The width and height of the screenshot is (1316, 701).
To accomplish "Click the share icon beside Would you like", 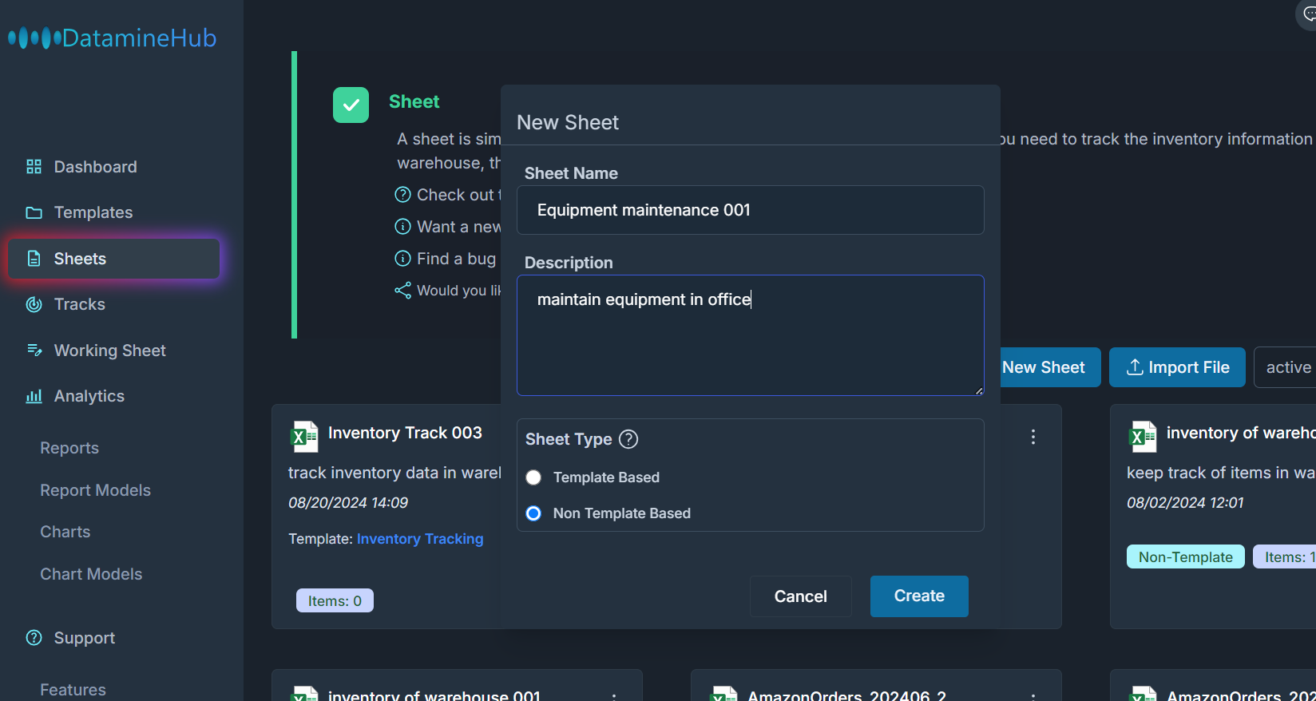I will point(403,291).
